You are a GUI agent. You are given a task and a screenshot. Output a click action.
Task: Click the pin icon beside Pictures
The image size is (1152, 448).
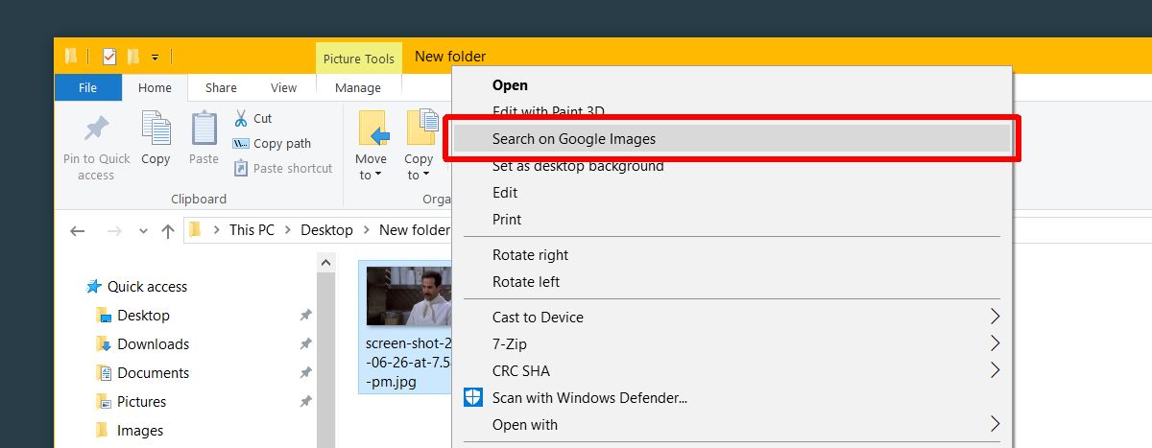tap(305, 402)
